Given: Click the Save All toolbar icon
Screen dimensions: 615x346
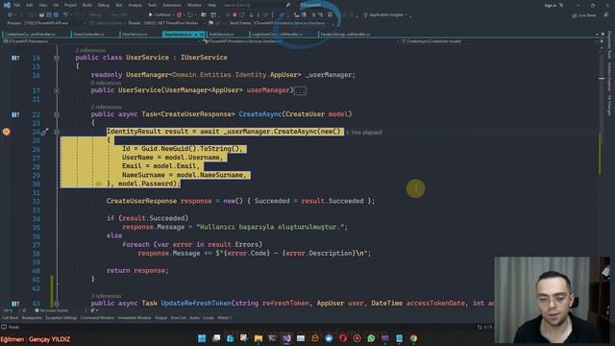Looking at the screenshot, I should [56, 14].
